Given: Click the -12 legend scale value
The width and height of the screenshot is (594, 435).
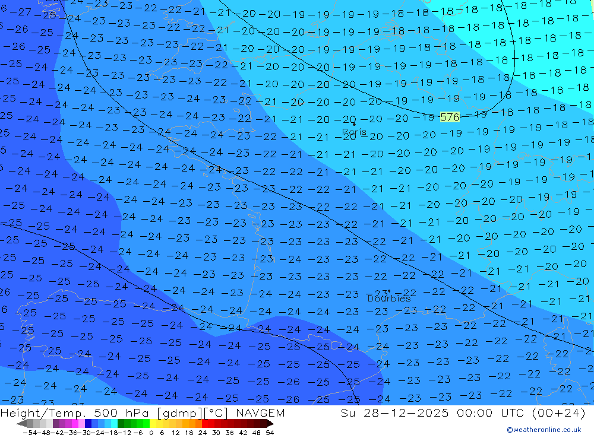Looking at the screenshot, I should click(x=125, y=433).
